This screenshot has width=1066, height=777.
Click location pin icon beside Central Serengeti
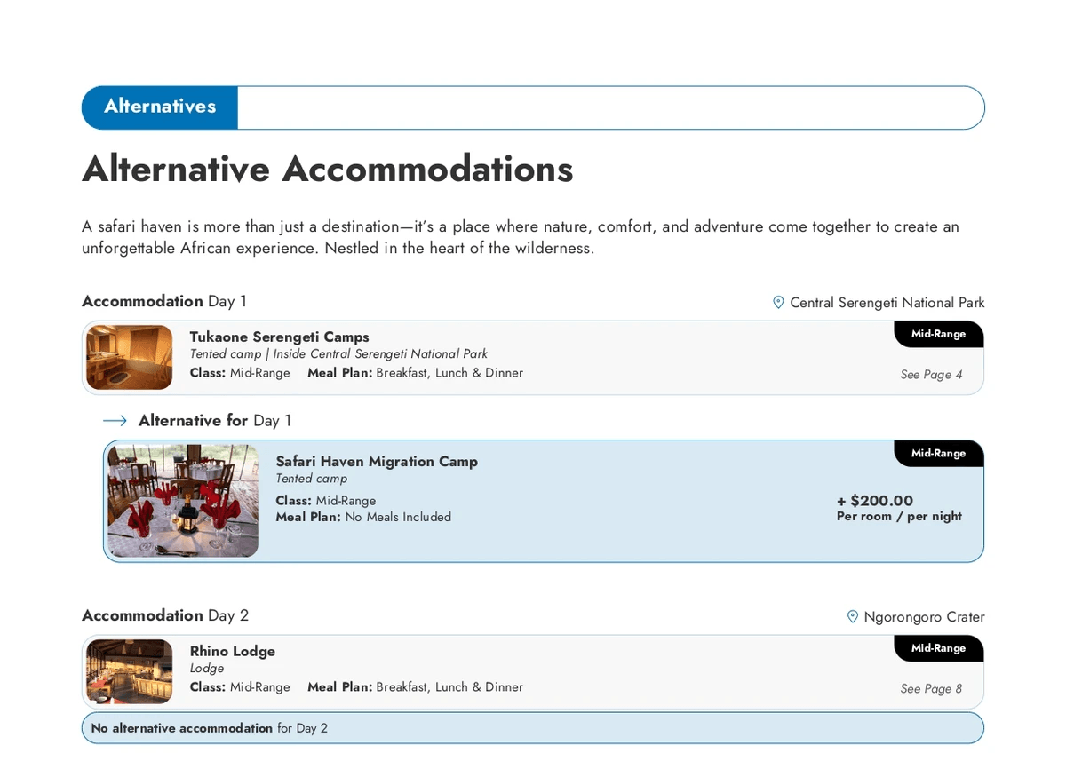point(778,303)
